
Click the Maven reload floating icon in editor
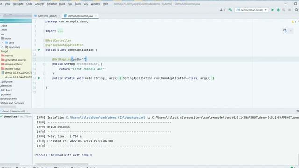tap(285, 30)
